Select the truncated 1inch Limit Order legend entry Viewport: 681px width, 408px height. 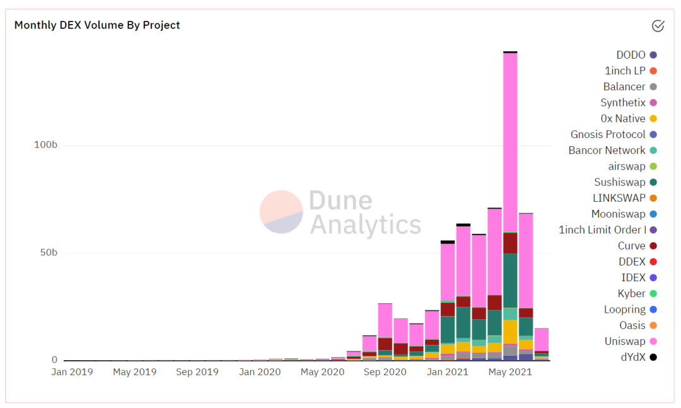click(x=602, y=230)
